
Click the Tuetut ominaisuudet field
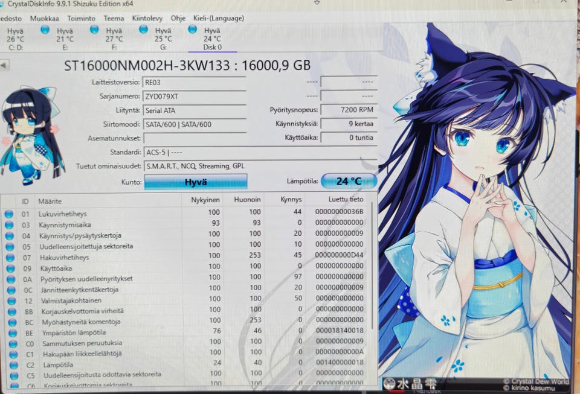click(260, 166)
